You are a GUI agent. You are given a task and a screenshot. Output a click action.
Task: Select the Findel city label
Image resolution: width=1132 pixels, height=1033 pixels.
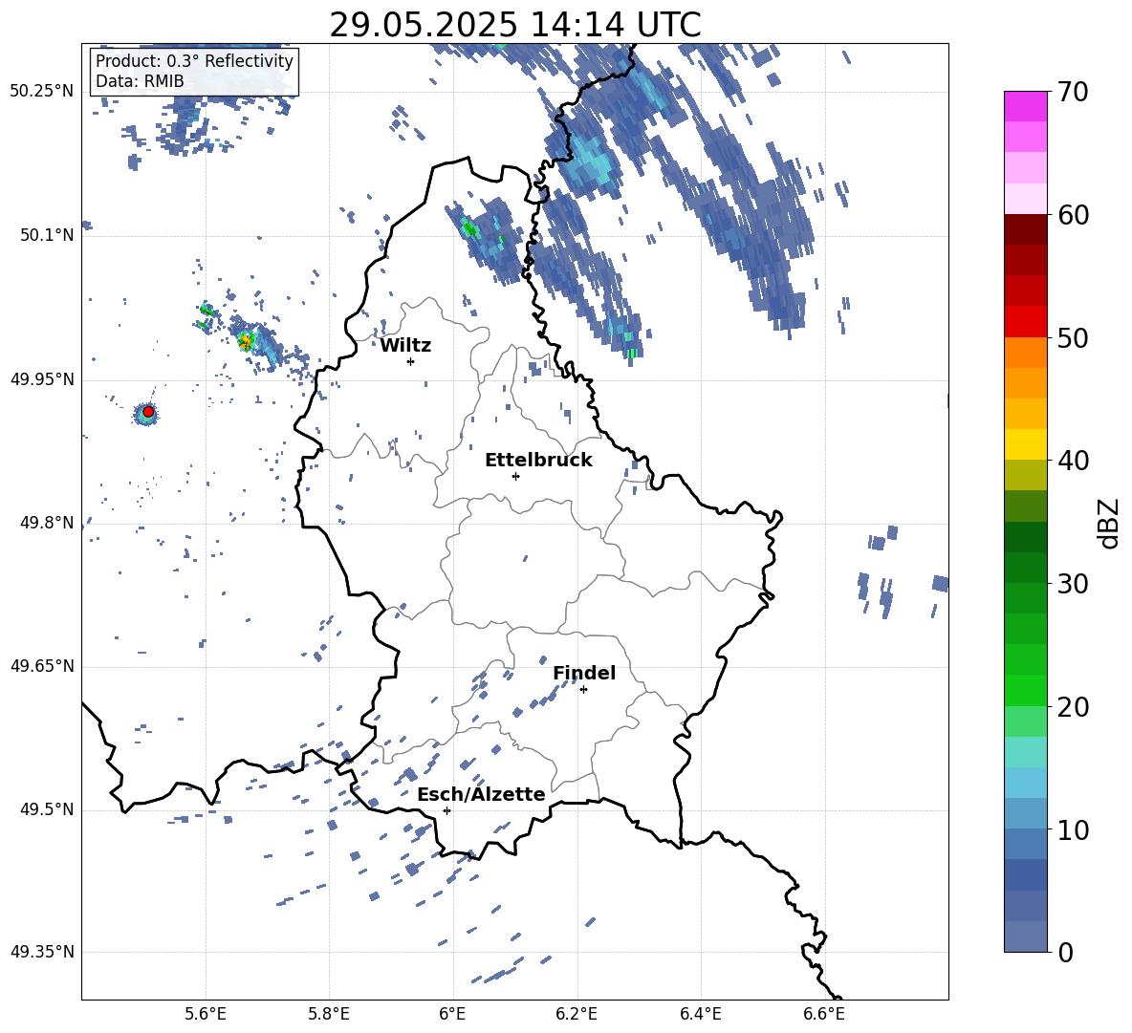click(584, 673)
